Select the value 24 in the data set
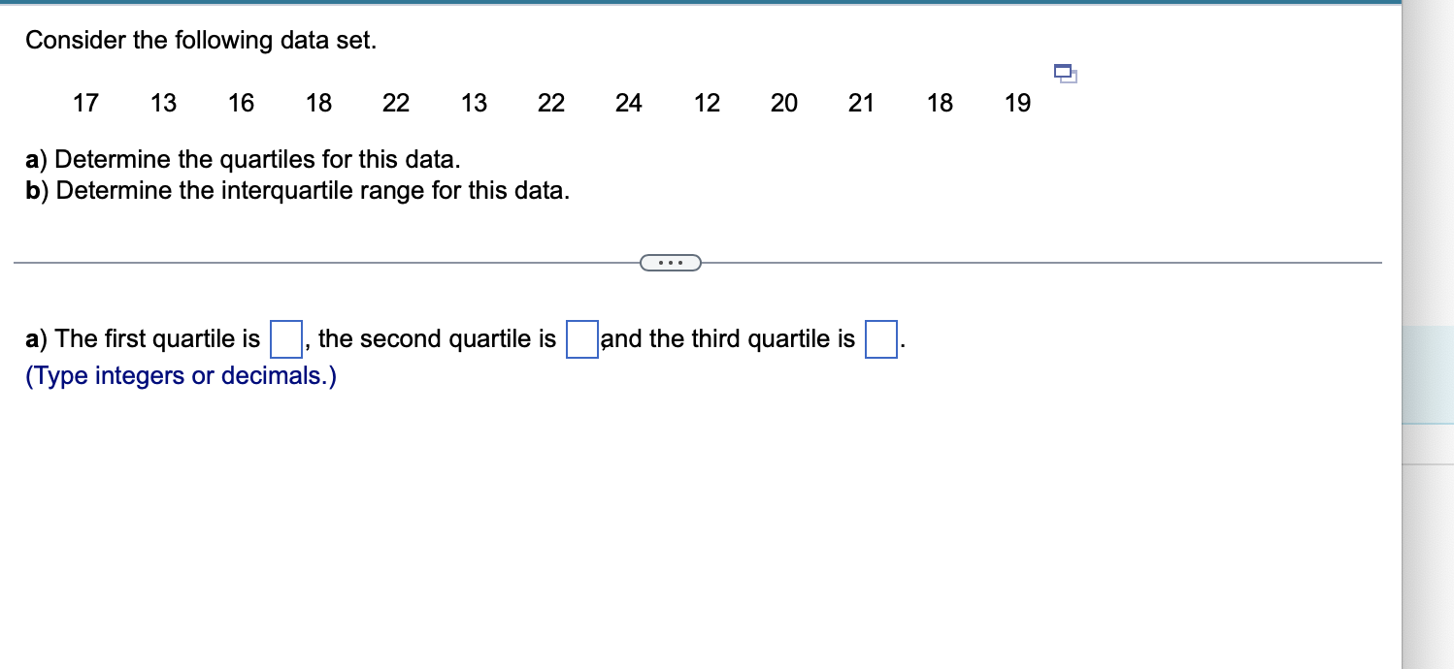The width and height of the screenshot is (1454, 669). click(x=629, y=103)
